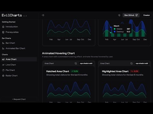The image size is (153, 114).
Task: Click the Animated Hovering Chart heading
Action: tap(58, 53)
